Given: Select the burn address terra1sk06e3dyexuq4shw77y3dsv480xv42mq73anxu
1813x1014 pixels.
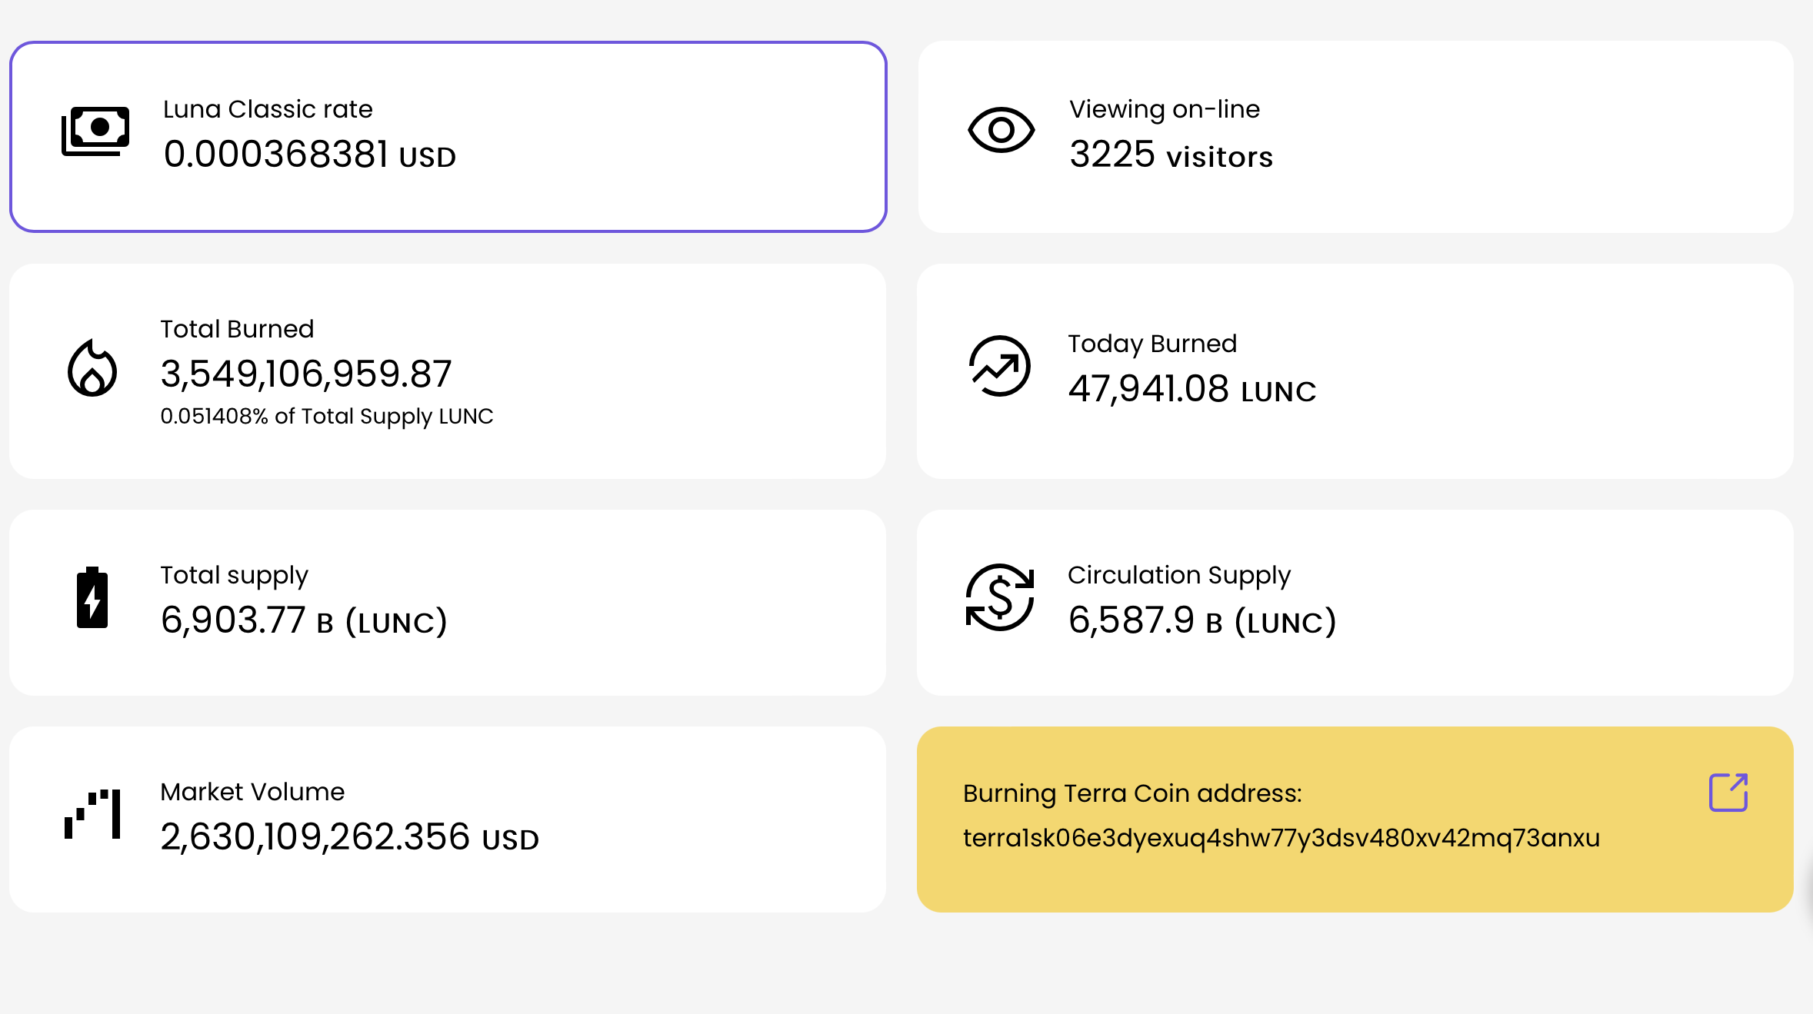Looking at the screenshot, I should (1281, 837).
